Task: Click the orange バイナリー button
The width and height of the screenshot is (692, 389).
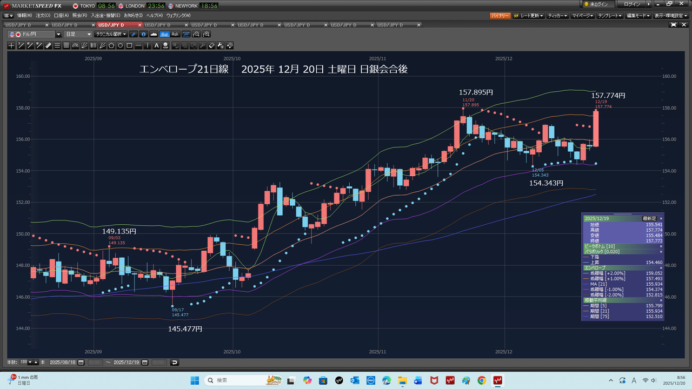Action: 500,16
